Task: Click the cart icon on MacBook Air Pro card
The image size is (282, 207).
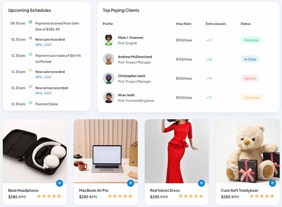Action: click(x=130, y=183)
